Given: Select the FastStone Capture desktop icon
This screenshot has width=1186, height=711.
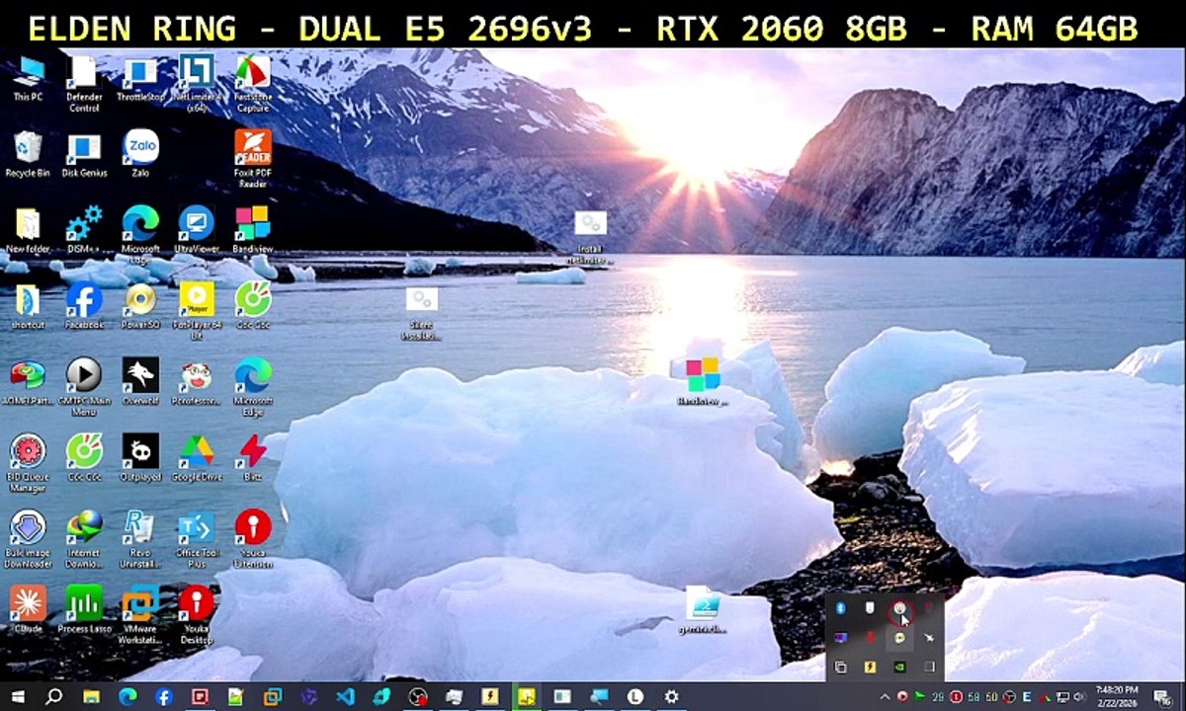Looking at the screenshot, I should (x=253, y=83).
